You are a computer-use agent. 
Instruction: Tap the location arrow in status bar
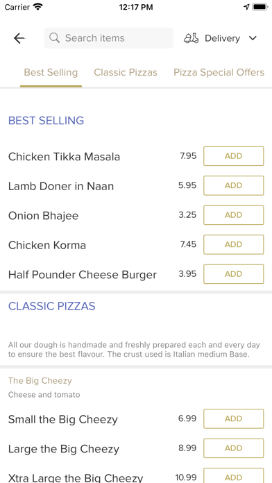pyautogui.click(x=246, y=7)
